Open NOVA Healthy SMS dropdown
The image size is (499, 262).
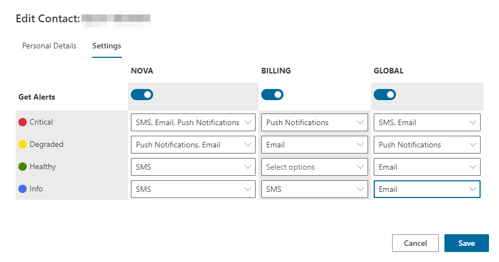pos(193,167)
